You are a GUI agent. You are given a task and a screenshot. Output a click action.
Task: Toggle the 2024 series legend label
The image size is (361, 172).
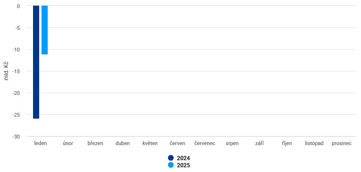(183, 158)
